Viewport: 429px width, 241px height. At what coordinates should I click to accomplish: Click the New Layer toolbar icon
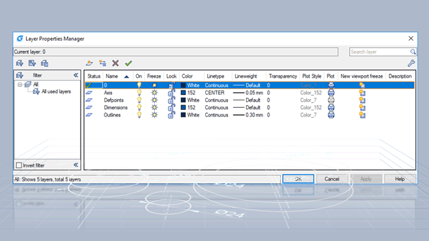point(89,64)
